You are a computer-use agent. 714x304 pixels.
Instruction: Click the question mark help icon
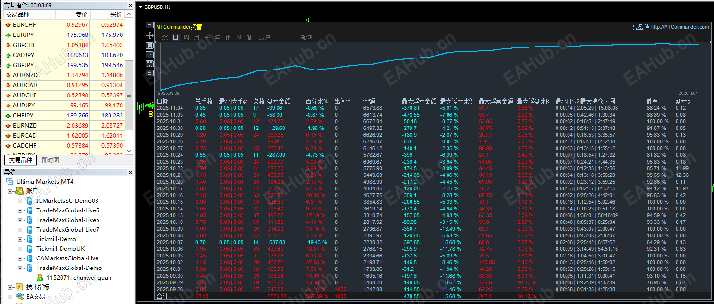pyautogui.click(x=149, y=55)
